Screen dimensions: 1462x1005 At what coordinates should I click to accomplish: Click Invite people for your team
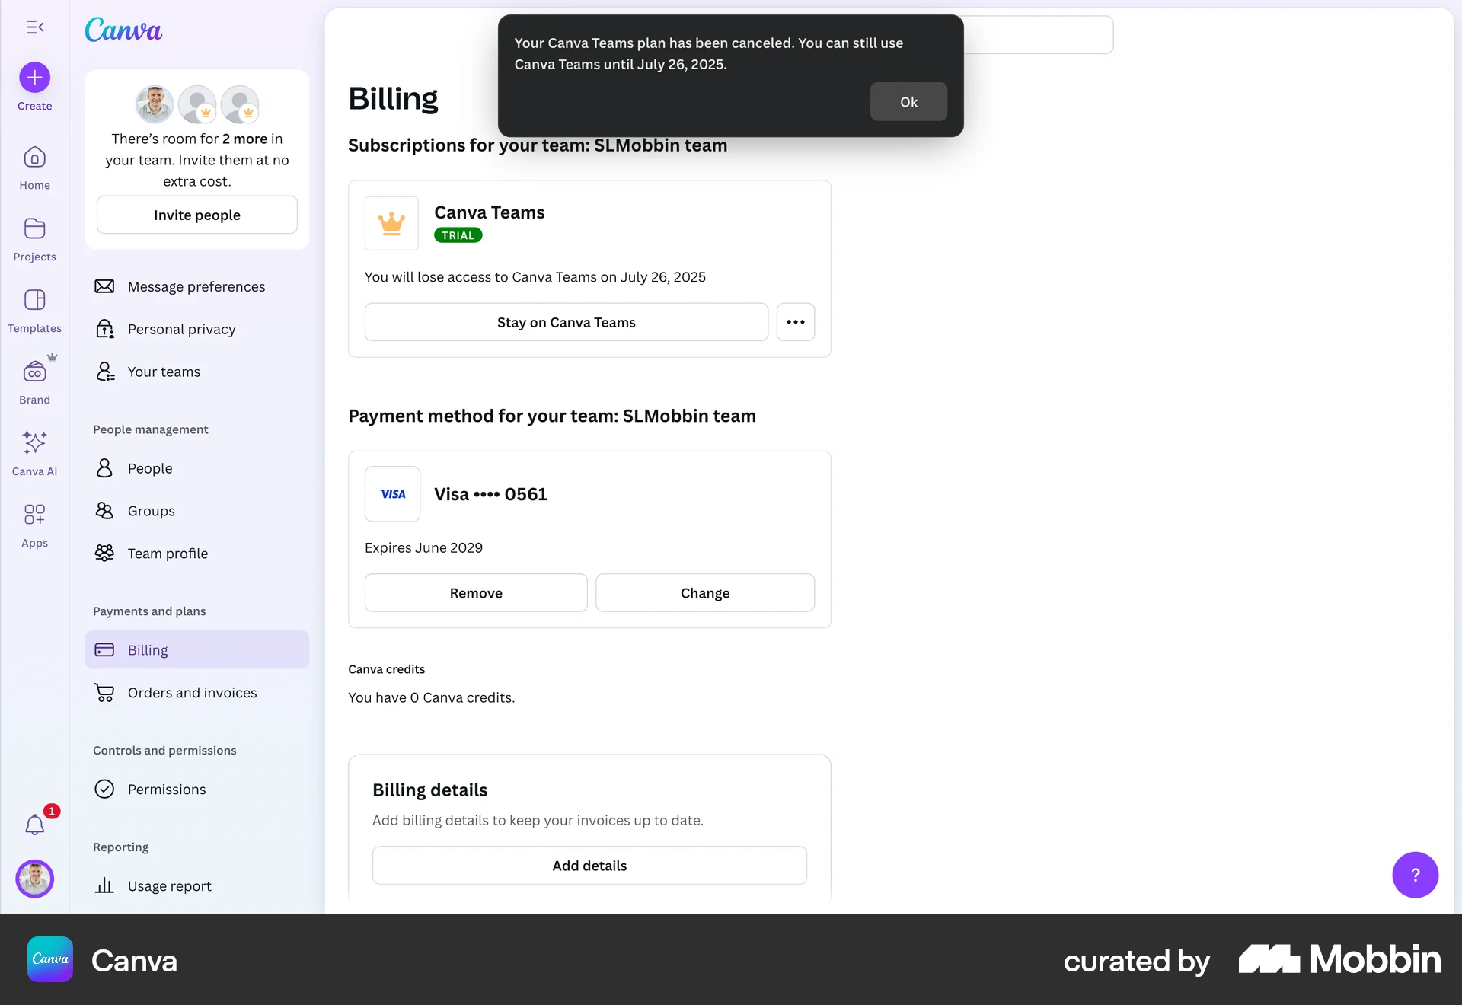pyautogui.click(x=196, y=215)
